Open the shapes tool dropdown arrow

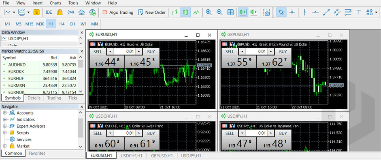point(376,12)
